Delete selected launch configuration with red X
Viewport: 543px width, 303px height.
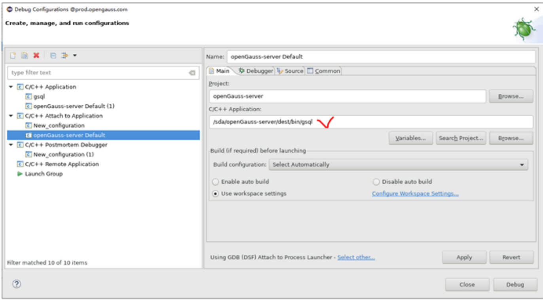click(36, 55)
